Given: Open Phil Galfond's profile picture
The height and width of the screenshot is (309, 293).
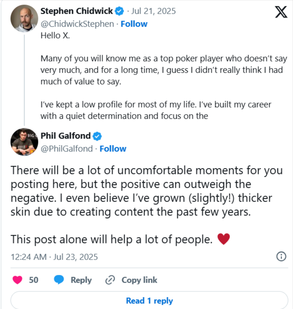Looking at the screenshot, I should tap(24, 142).
